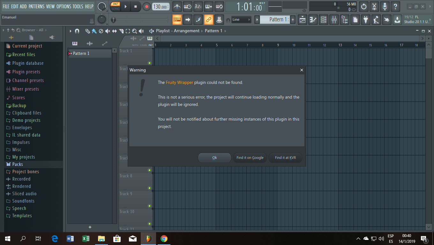
Task: Click the Play button
Action: (x=125, y=6)
